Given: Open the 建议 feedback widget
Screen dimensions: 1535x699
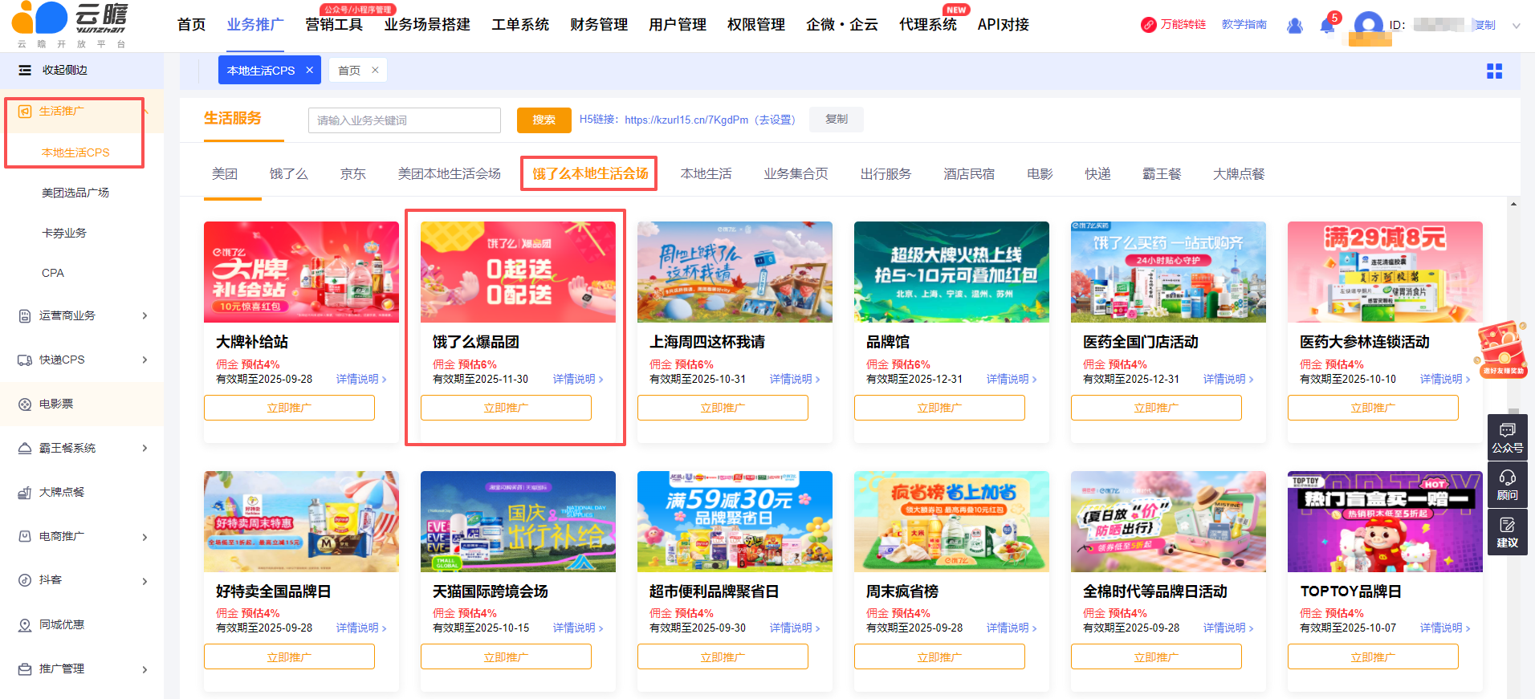Looking at the screenshot, I should tap(1507, 533).
